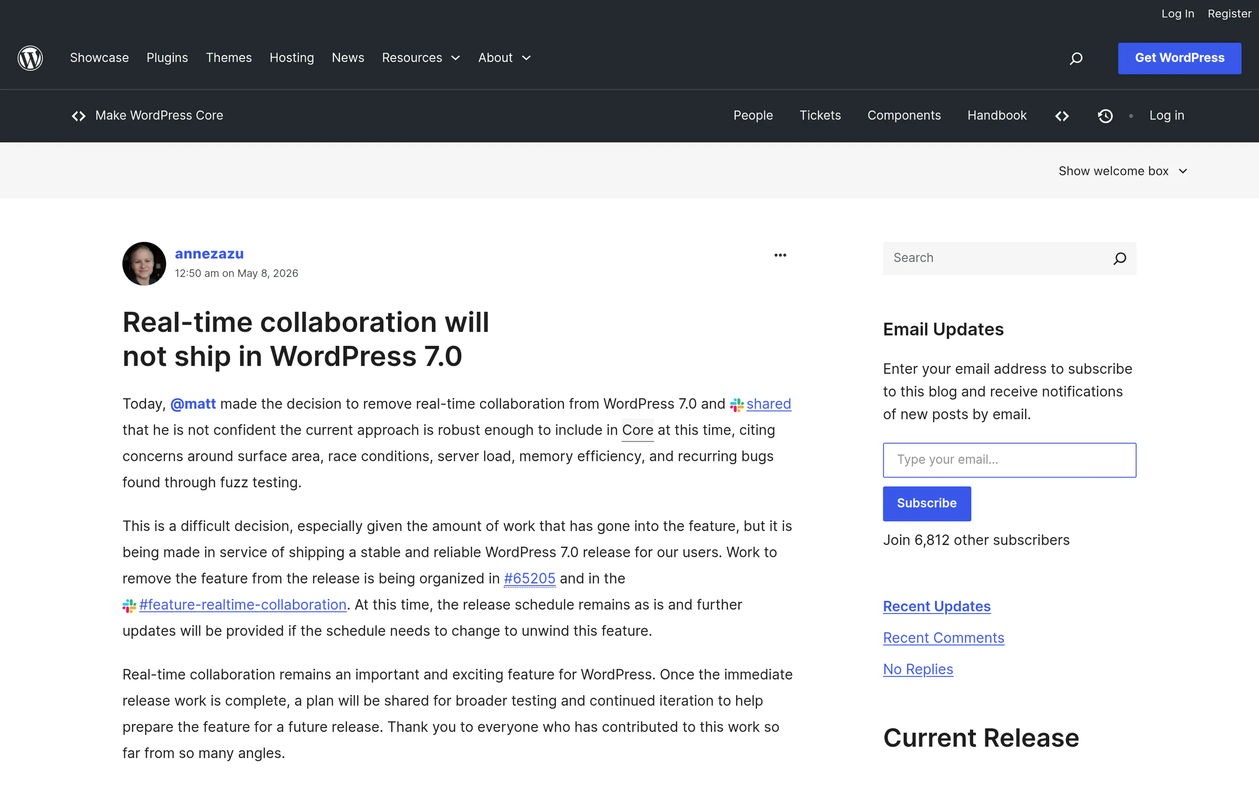The height and width of the screenshot is (786, 1259).
Task: Go to the Tickets page
Action: click(820, 115)
